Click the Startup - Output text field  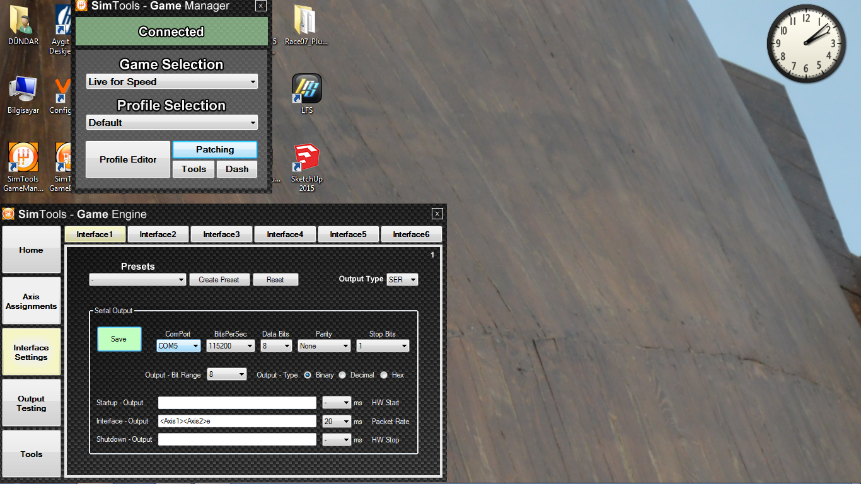pyautogui.click(x=237, y=403)
